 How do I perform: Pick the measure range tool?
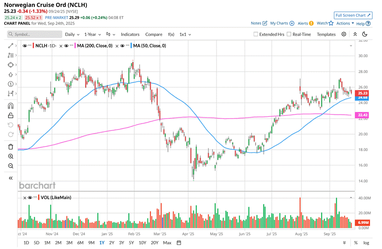point(11,94)
